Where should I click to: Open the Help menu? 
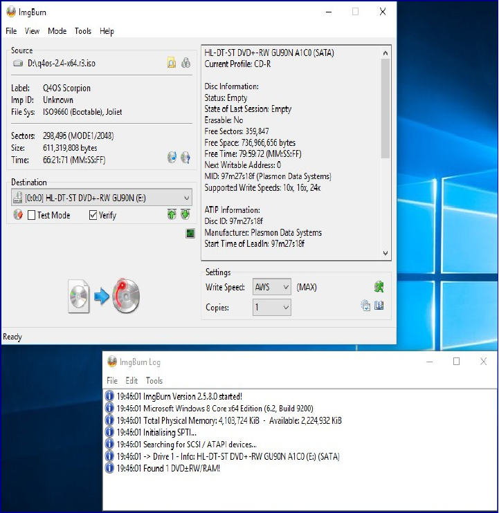[x=107, y=31]
